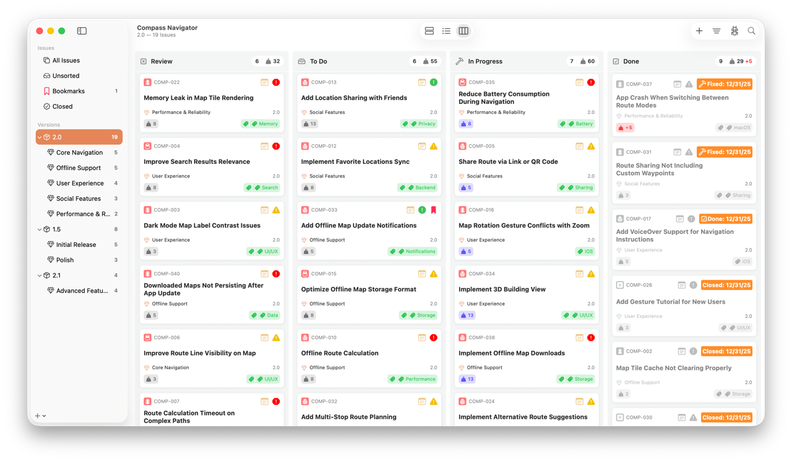Image resolution: width=792 pixels, height=462 pixels.
Task: Click green priority icon on COMP-013
Action: point(434,82)
